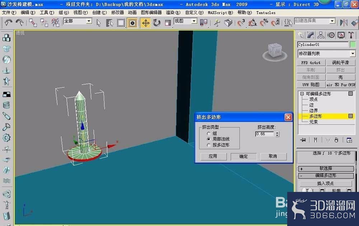Click the Mirror tool icon
Screen dimensions: 359x226
tap(344, 23)
